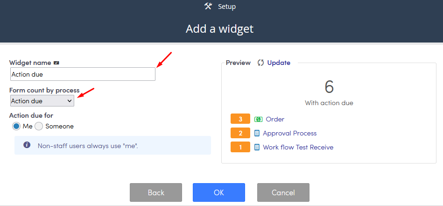Click the info icon in the non-staff notice
443x206 pixels.
pyautogui.click(x=27, y=145)
